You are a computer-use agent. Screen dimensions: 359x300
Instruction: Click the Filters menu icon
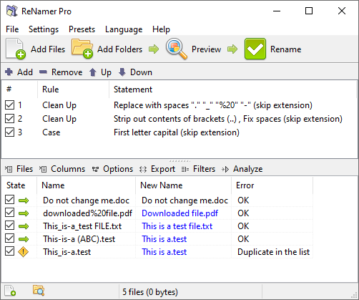click(185, 169)
